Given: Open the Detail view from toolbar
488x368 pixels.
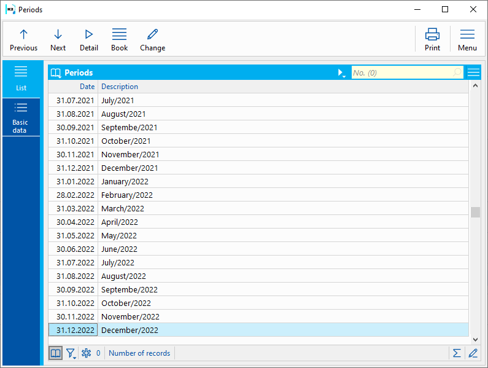Looking at the screenshot, I should [x=89, y=40].
